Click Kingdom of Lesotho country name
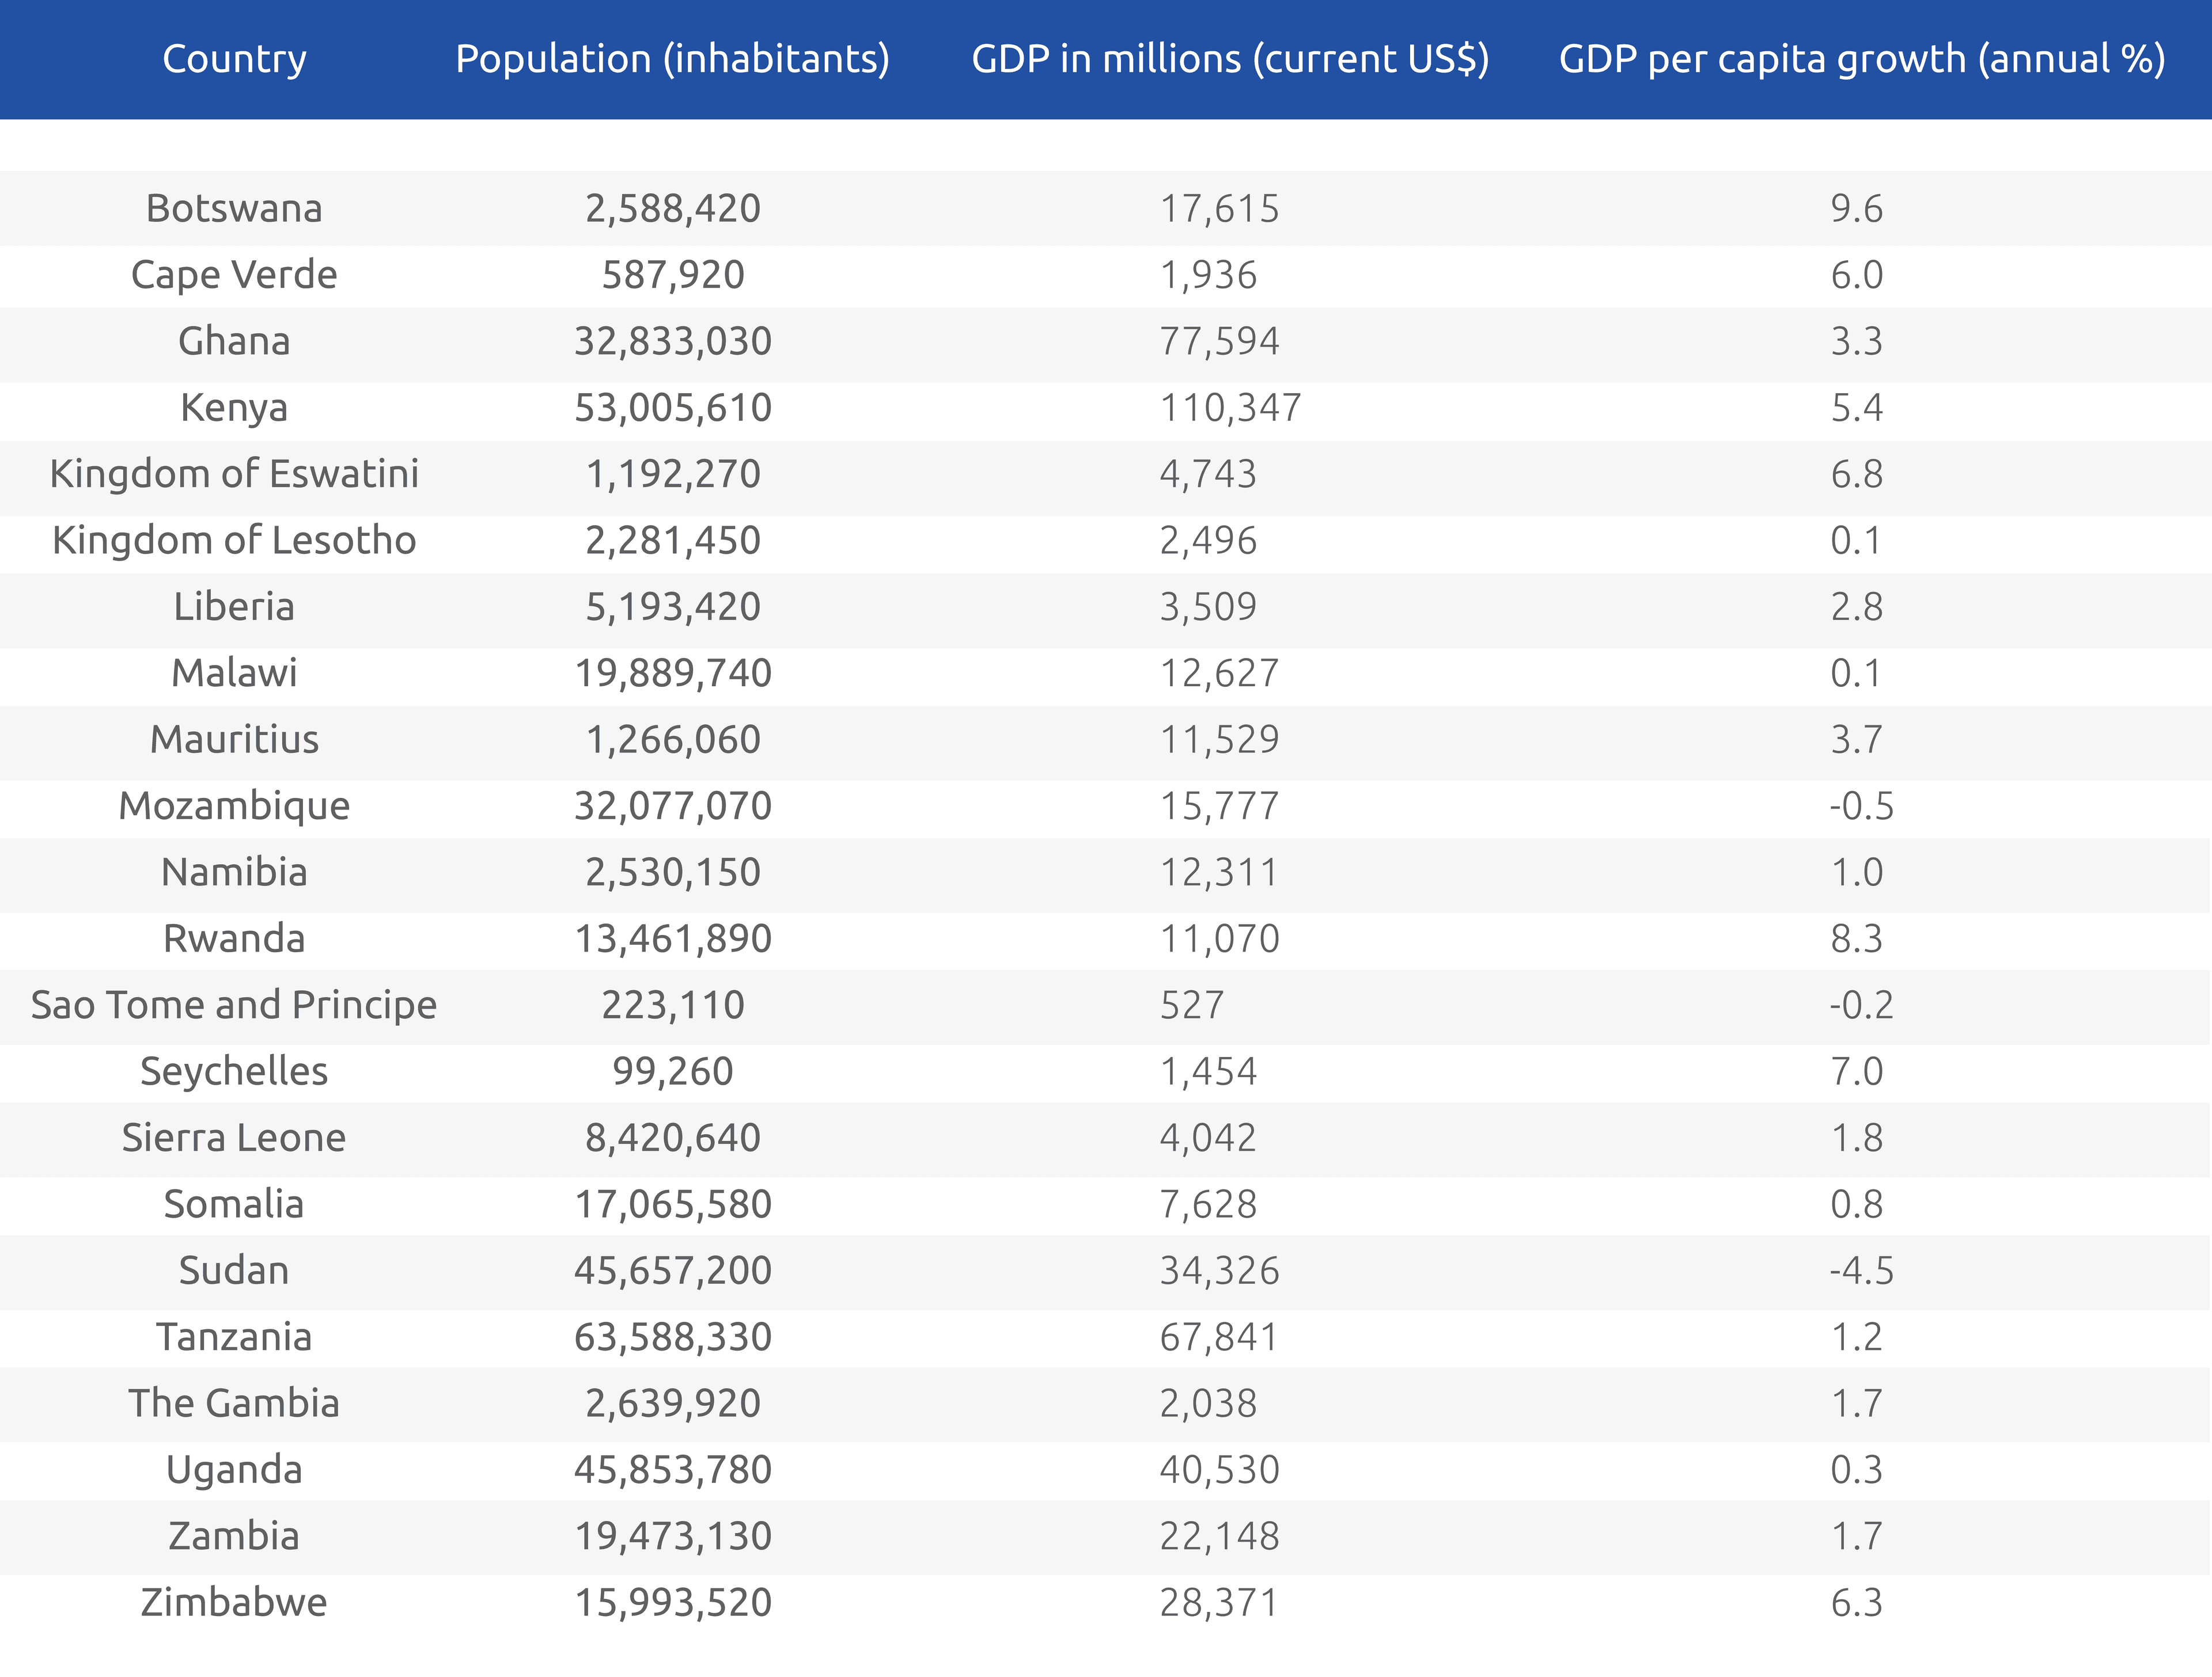2212x1677 pixels. tap(234, 541)
